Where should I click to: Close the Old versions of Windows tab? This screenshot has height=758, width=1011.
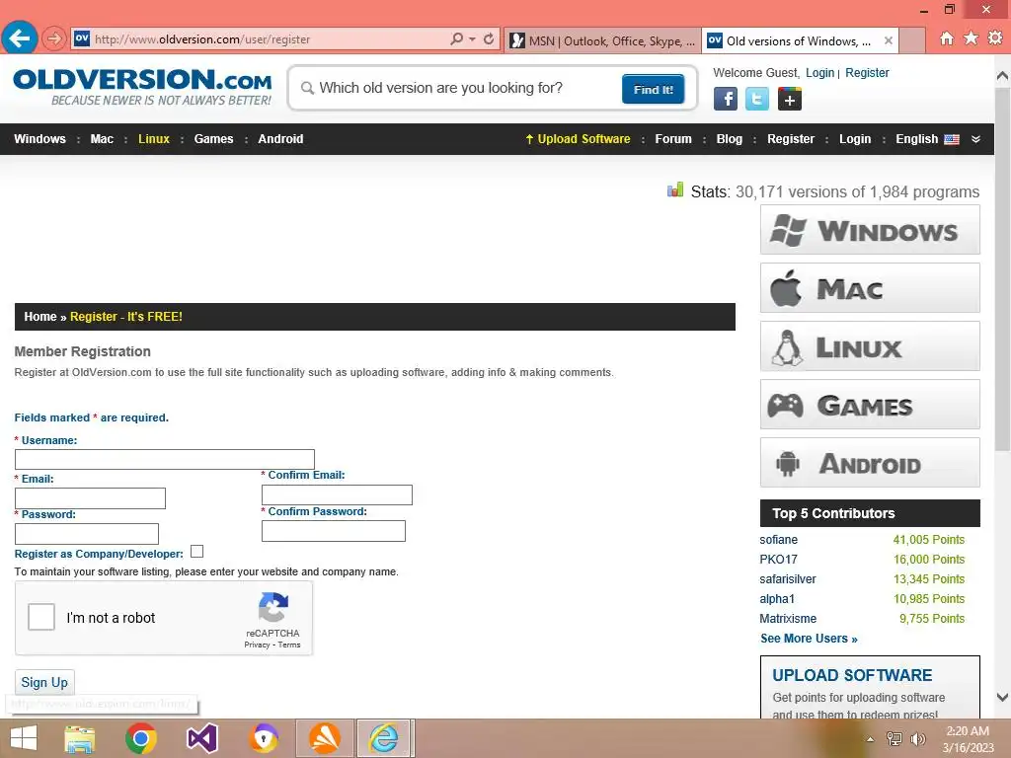click(889, 40)
